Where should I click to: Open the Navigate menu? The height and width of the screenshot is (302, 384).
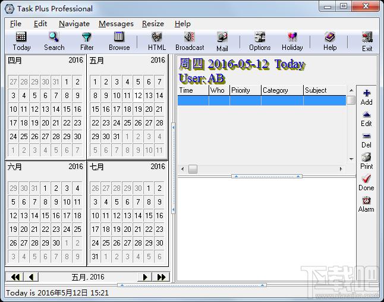(x=74, y=24)
